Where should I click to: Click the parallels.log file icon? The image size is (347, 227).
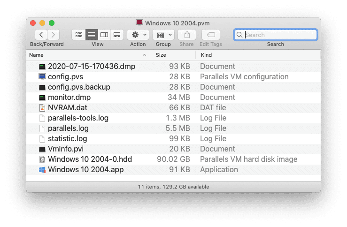tap(42, 128)
